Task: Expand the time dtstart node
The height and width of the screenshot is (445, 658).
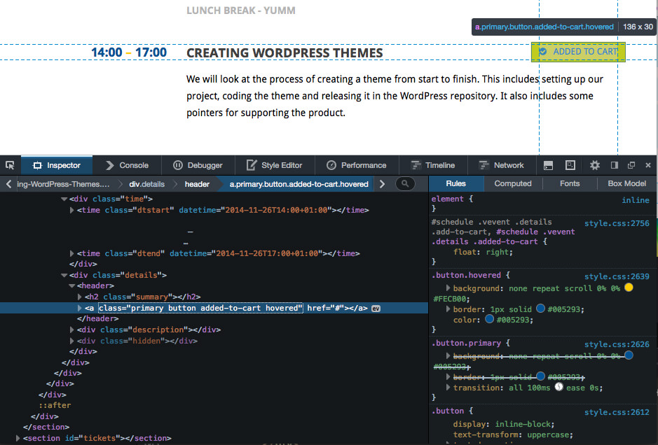Action: [x=71, y=210]
